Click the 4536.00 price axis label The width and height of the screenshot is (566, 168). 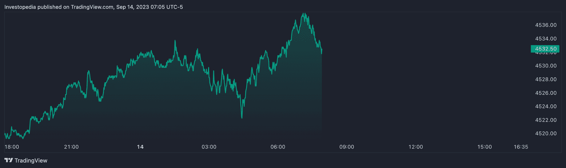[x=546, y=25]
